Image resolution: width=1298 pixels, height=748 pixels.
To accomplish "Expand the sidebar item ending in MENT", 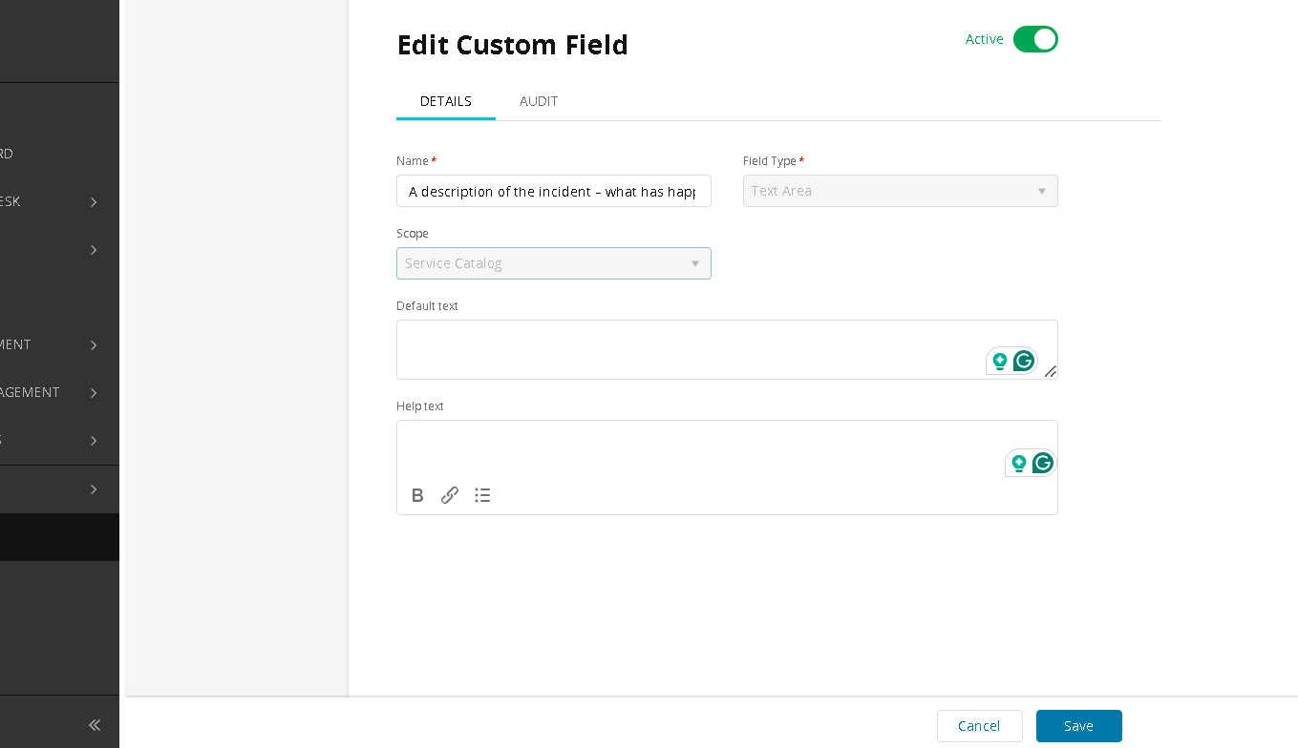I will pos(94,344).
